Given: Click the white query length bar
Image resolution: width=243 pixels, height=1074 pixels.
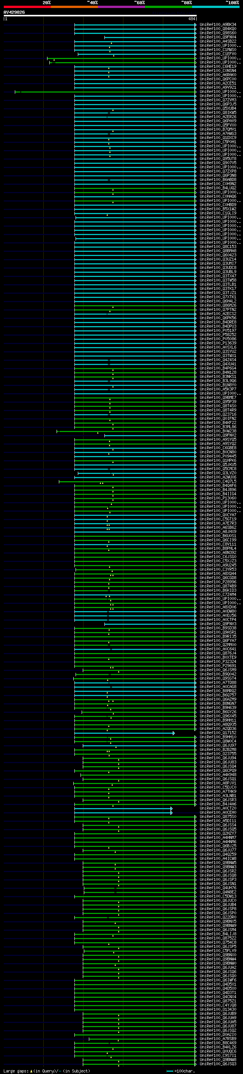Looking at the screenshot, I should click(x=100, y=16).
